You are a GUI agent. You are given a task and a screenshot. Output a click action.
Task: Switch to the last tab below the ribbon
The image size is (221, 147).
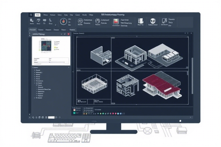(72, 30)
